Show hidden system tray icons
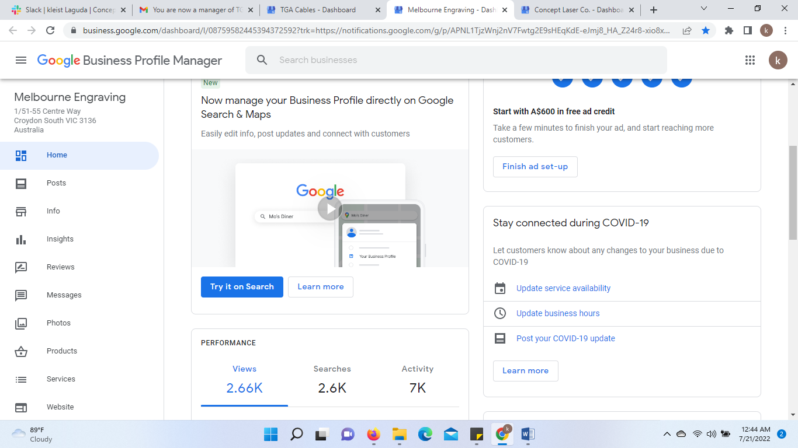The image size is (798, 448). pos(667,434)
